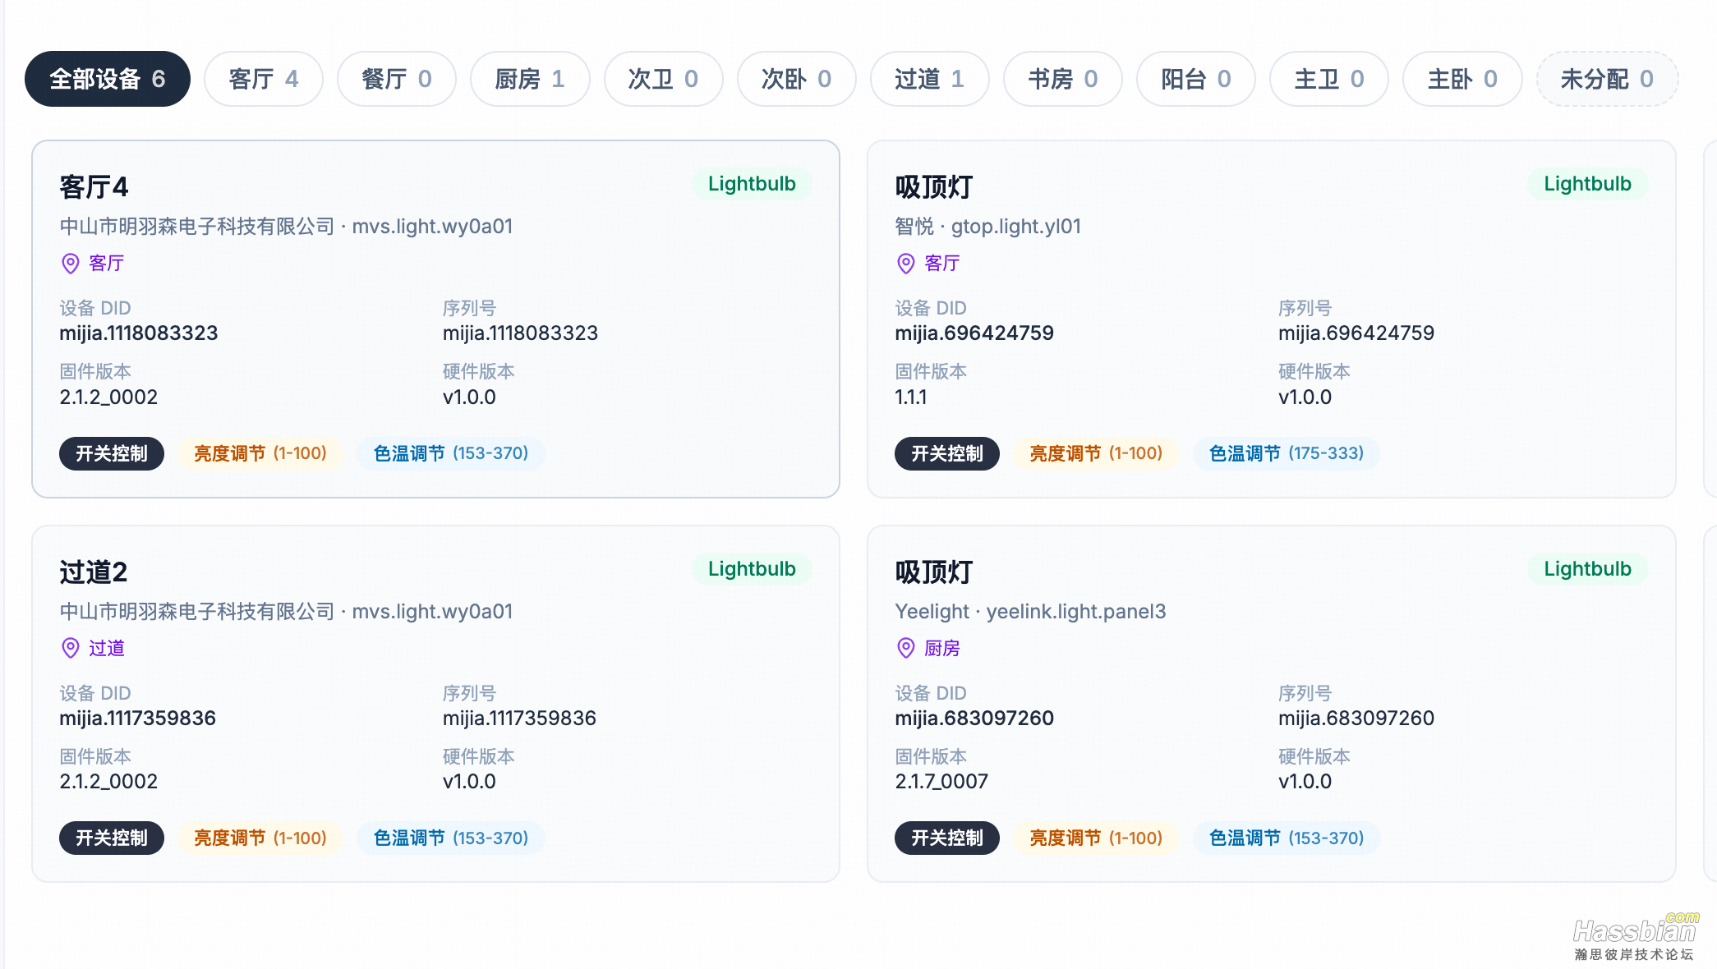Image resolution: width=1717 pixels, height=969 pixels.
Task: Show the 未分配 devices tab
Action: pos(1607,79)
